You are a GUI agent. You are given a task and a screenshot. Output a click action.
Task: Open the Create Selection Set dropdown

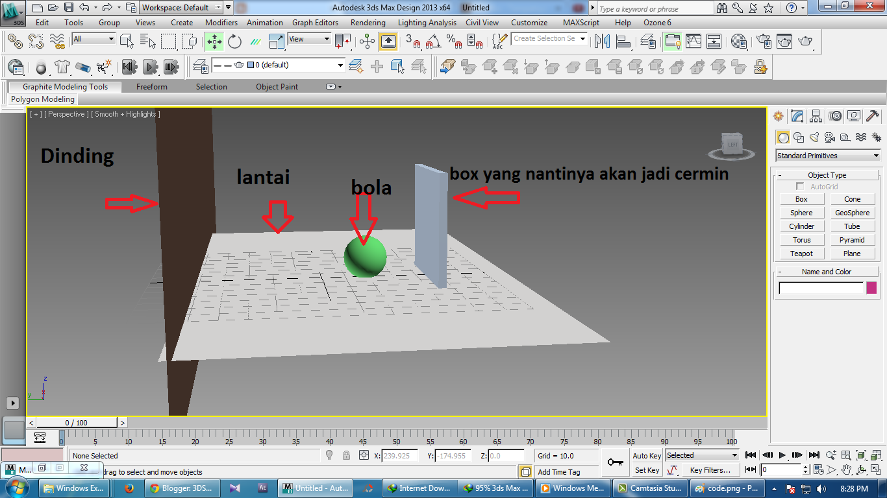(x=549, y=39)
